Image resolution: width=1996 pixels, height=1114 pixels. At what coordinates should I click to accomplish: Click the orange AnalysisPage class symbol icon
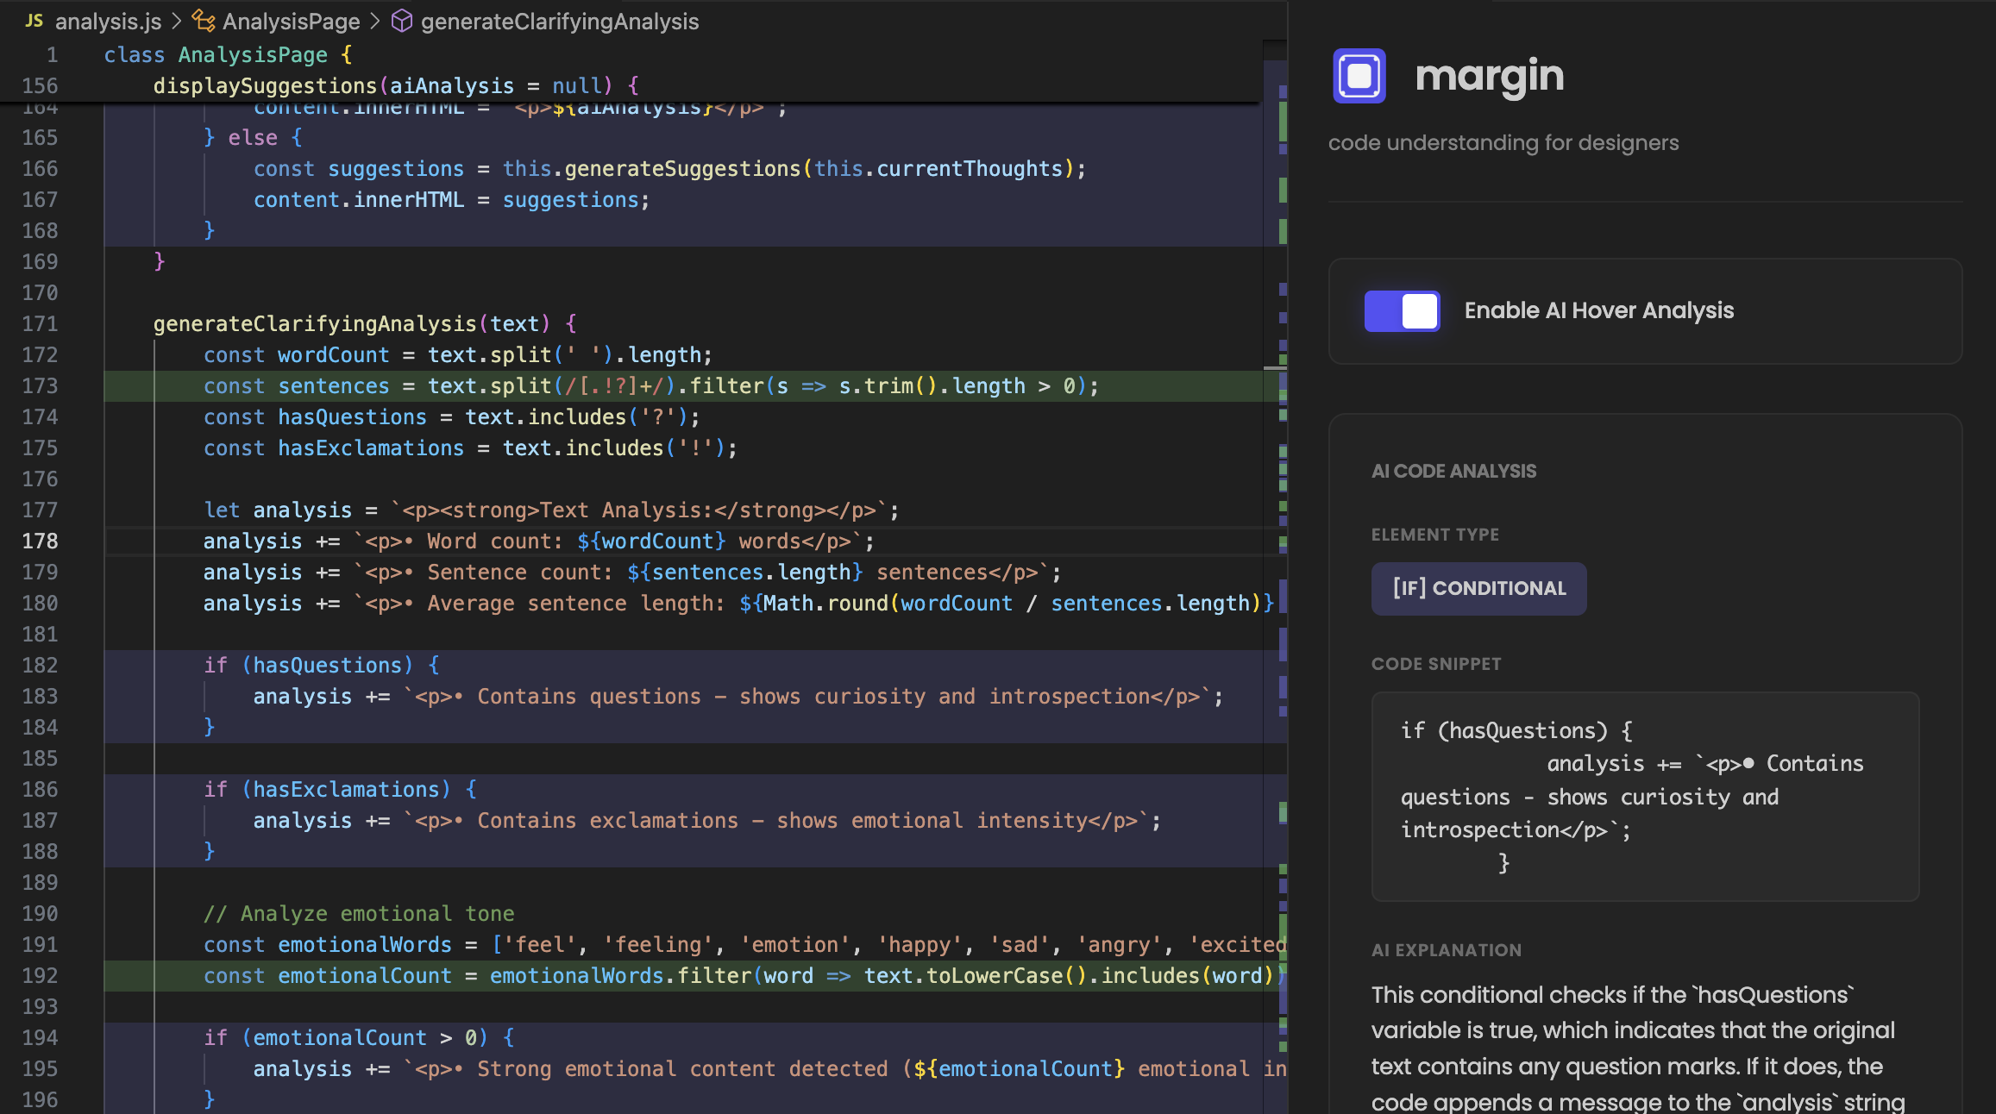pos(202,21)
